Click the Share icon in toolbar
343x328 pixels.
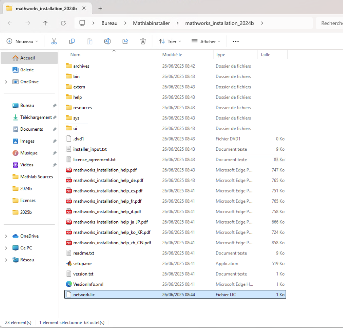point(125,42)
